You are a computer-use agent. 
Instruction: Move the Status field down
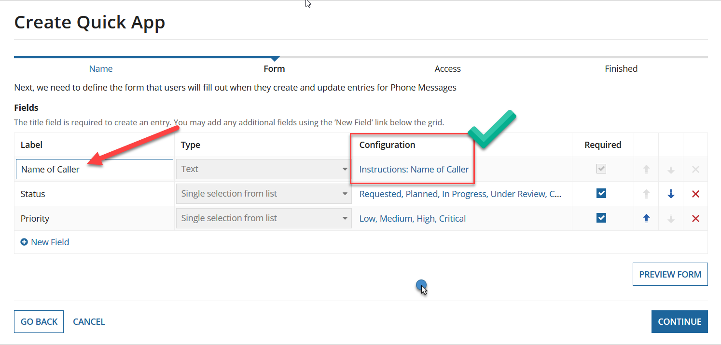pos(671,193)
